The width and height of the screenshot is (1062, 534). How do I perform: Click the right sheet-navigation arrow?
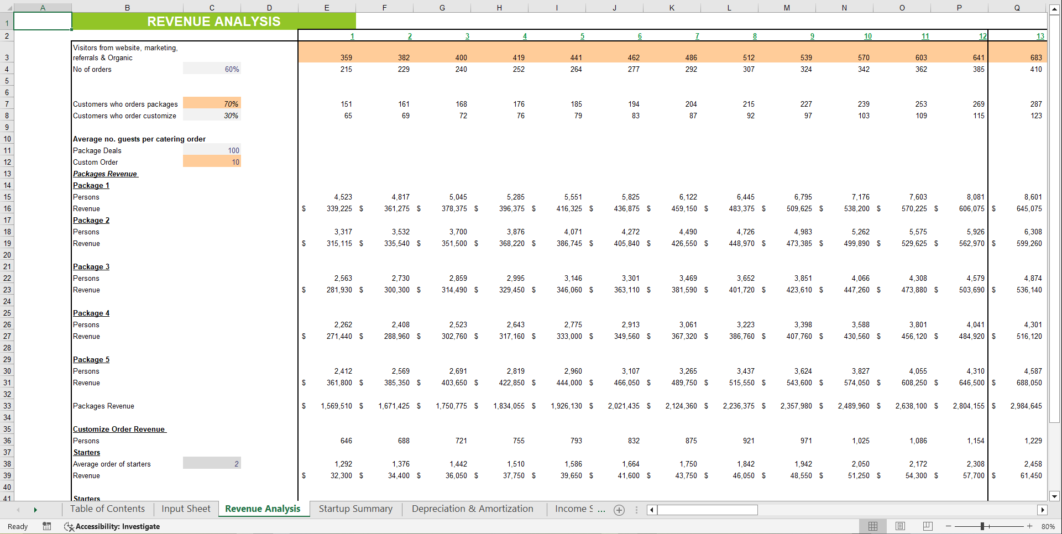(35, 509)
